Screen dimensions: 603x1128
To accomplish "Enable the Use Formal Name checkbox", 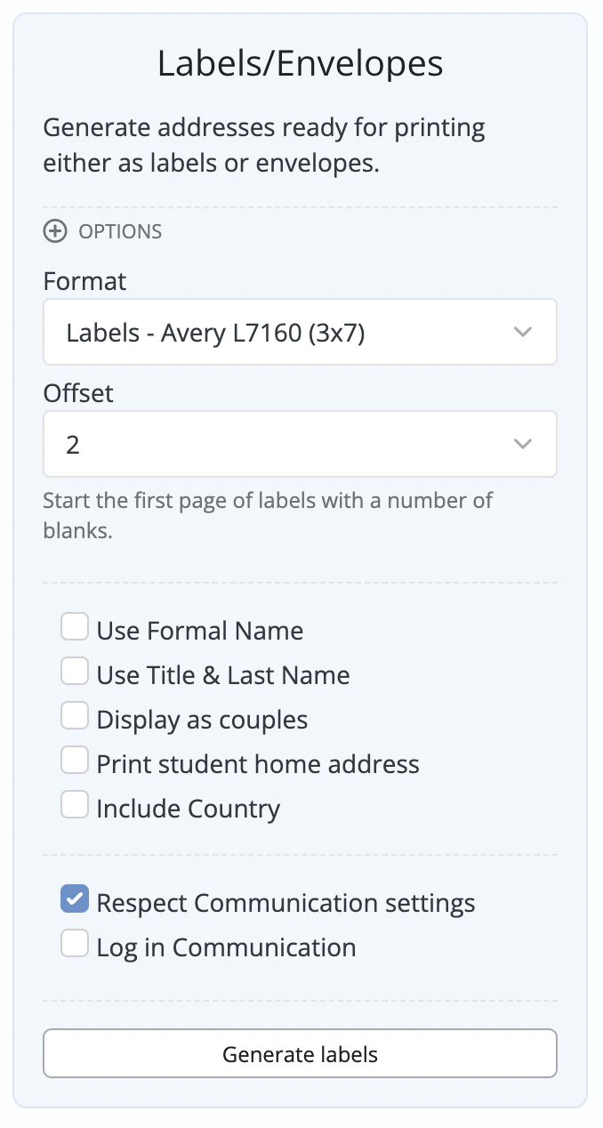I will tap(75, 626).
